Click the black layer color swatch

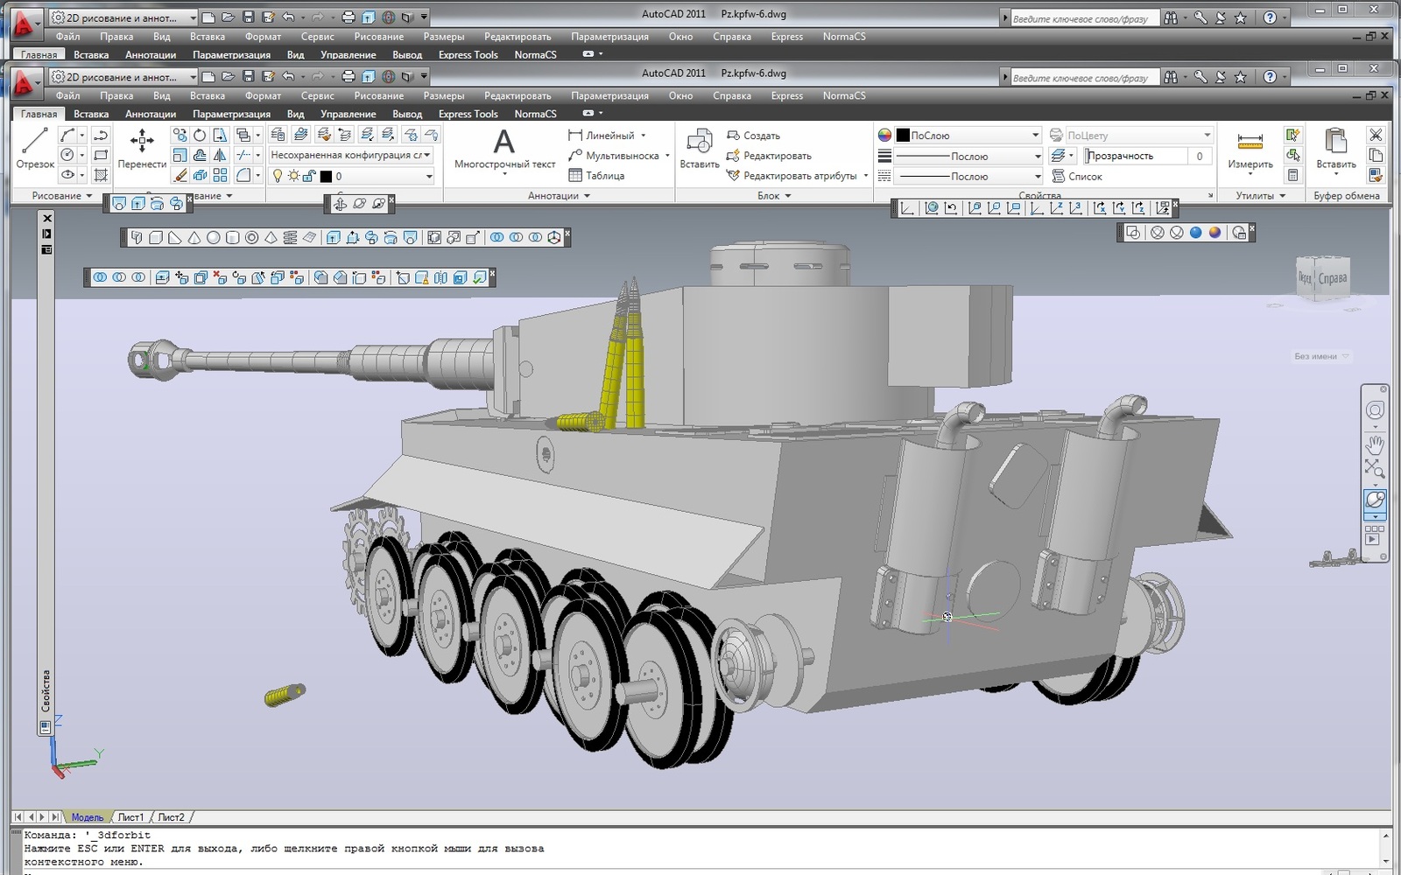pyautogui.click(x=326, y=176)
